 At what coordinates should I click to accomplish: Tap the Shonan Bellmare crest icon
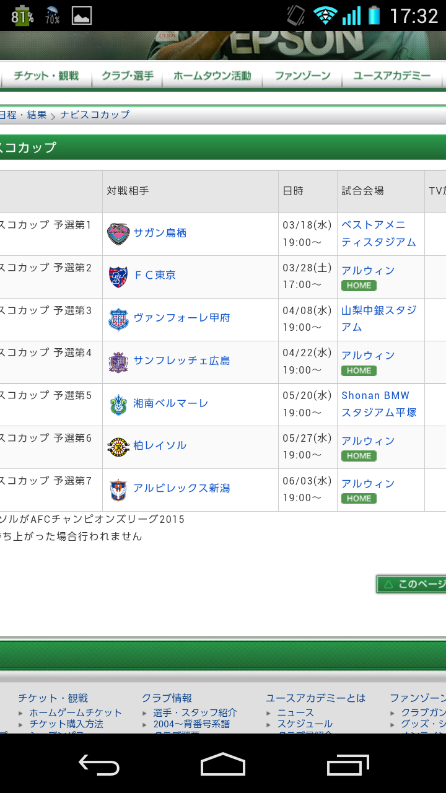coord(118,404)
